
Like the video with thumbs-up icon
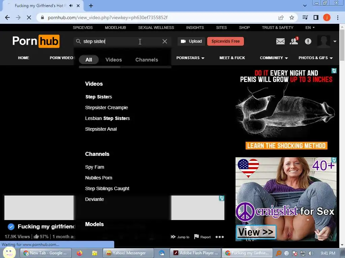pyautogui.click(x=36, y=236)
